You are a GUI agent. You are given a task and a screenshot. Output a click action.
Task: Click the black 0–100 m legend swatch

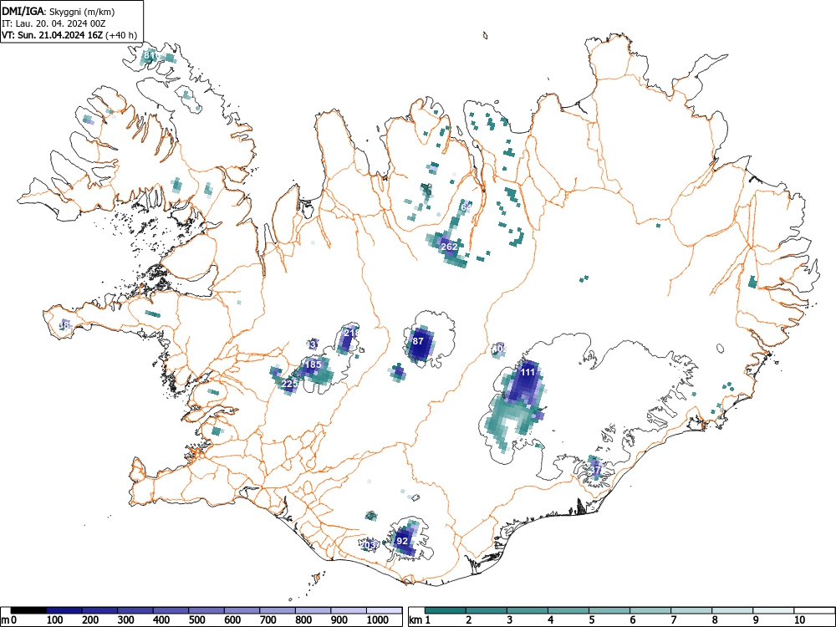(28, 610)
